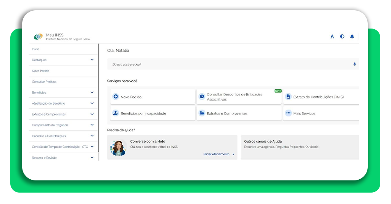Toggle the high contrast mode icon
This screenshot has height=204, width=391.
click(x=342, y=37)
